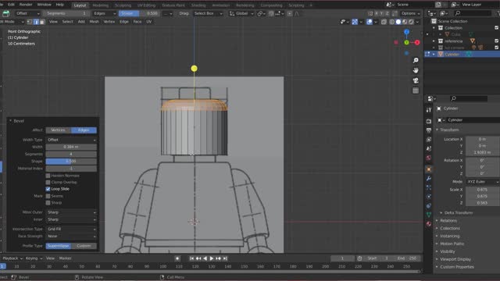
Task: Enable Mark Sharp checkbox
Action: pyautogui.click(x=48, y=203)
